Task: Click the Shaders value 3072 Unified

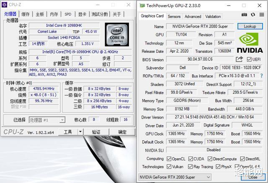Action: tap(185, 84)
